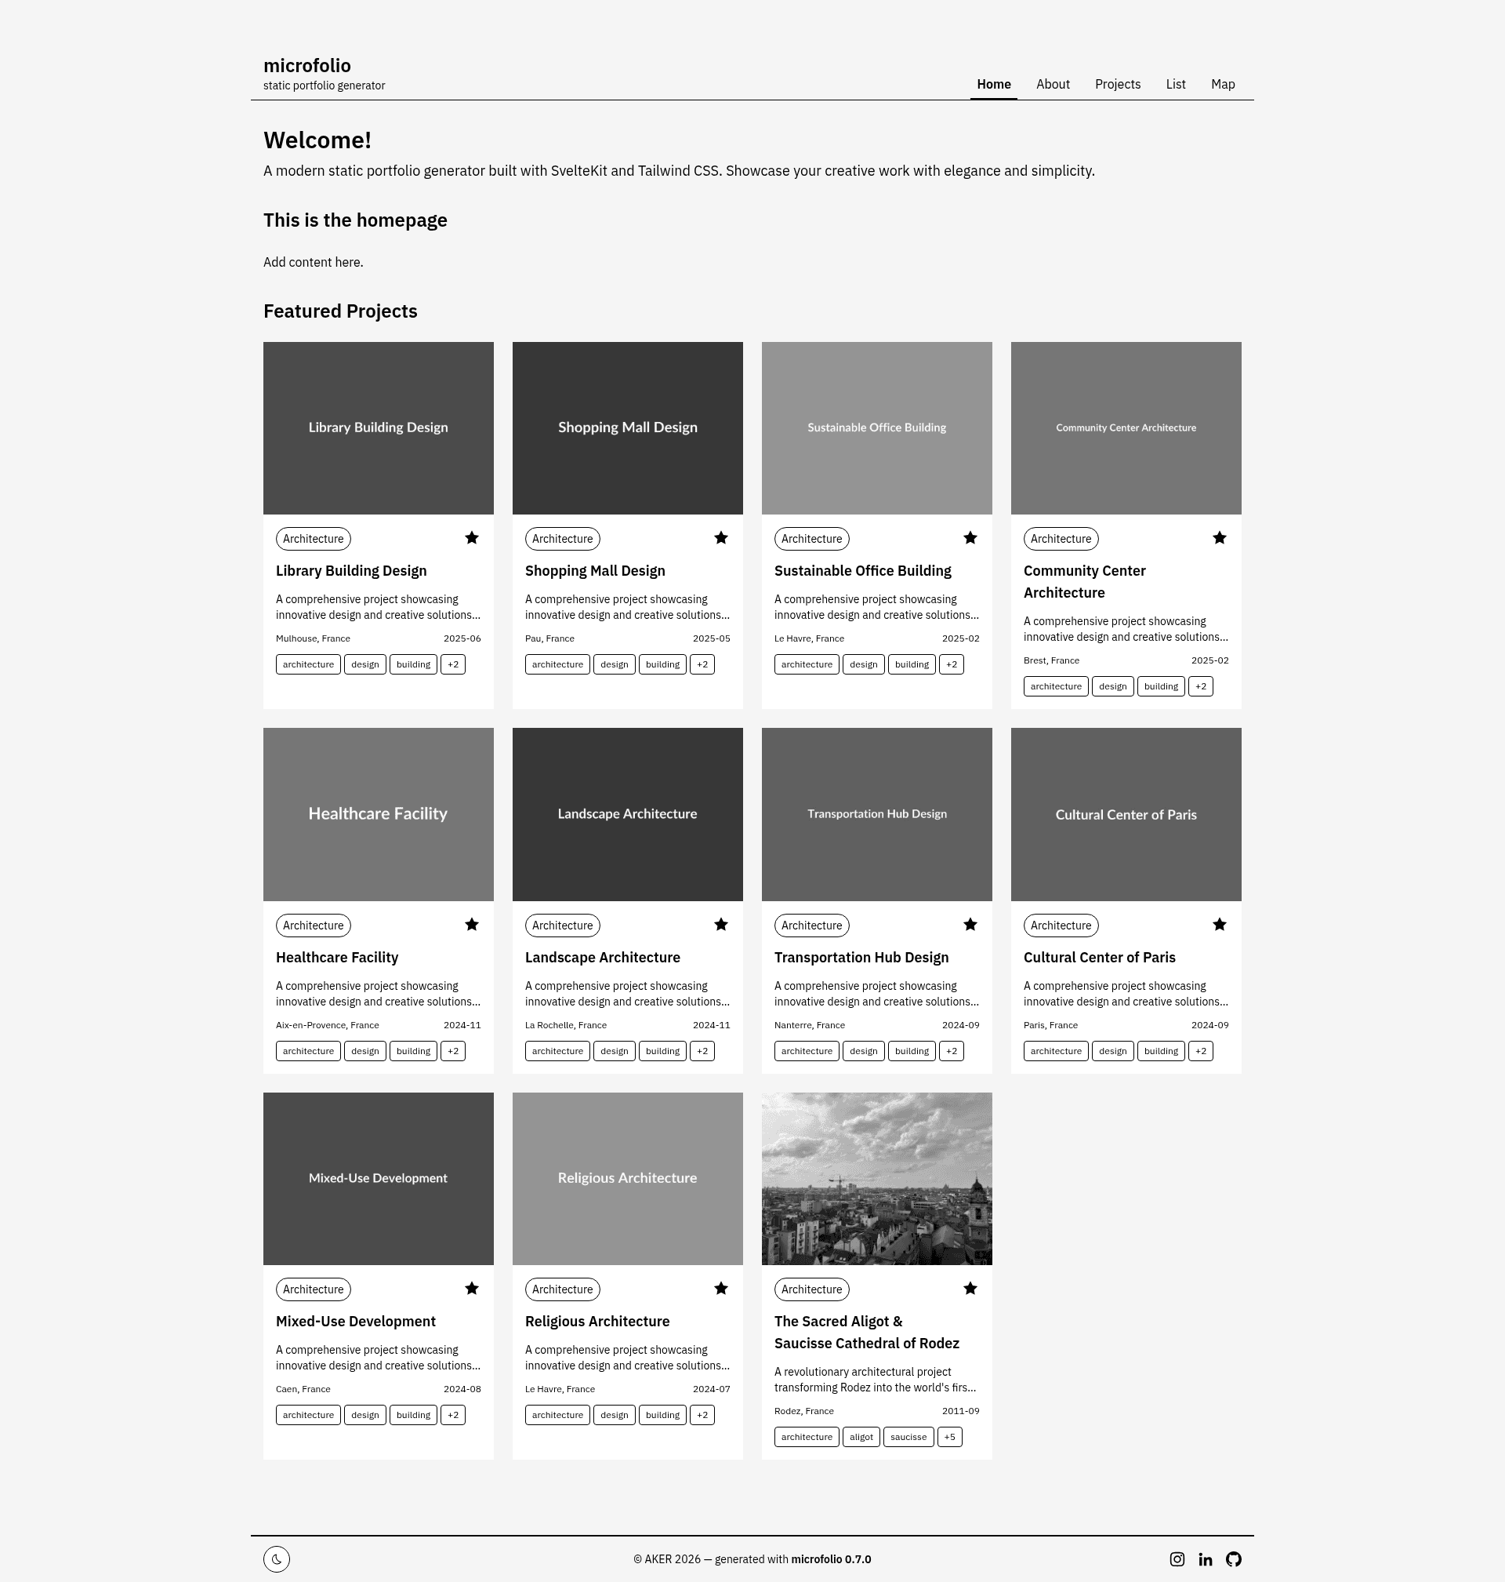Open Cultural Center of Paris thumbnail
Screen dimensions: 1505x1582
tap(1126, 814)
